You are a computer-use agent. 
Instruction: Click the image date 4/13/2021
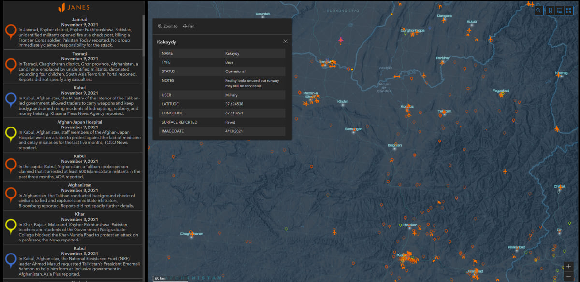click(233, 131)
